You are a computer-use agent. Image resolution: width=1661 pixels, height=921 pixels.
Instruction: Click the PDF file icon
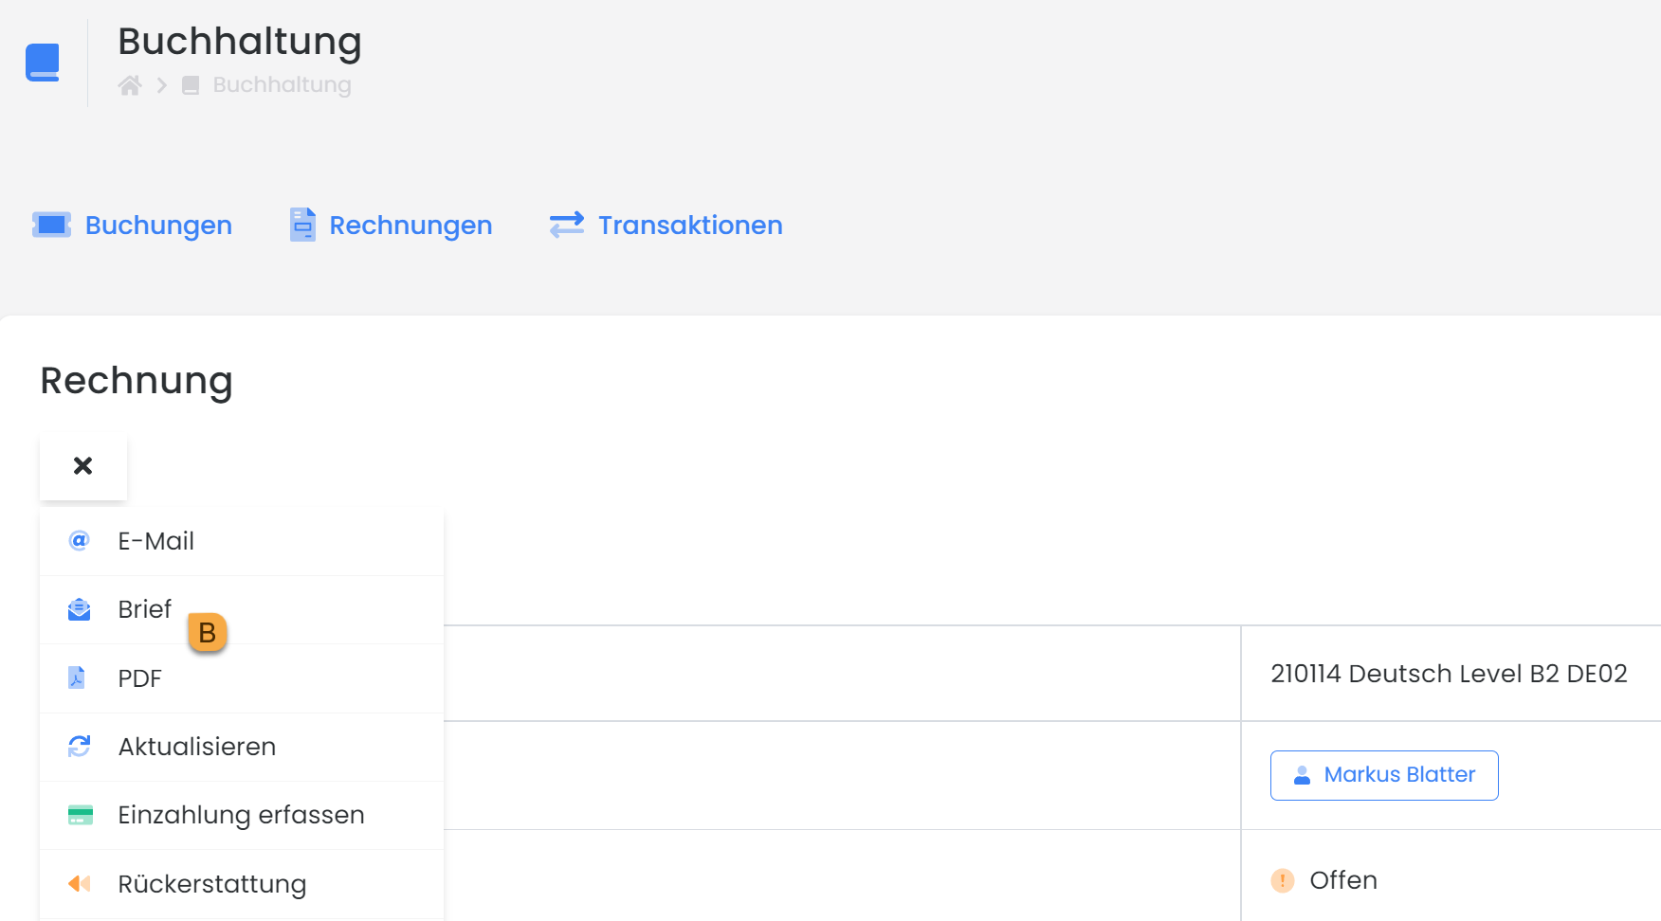(x=78, y=677)
